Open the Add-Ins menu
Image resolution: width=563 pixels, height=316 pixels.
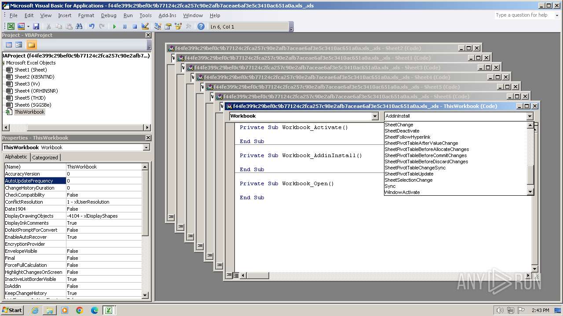point(167,15)
